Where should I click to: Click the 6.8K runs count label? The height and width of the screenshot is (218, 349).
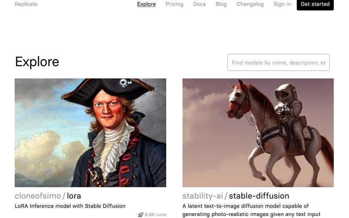155,215
